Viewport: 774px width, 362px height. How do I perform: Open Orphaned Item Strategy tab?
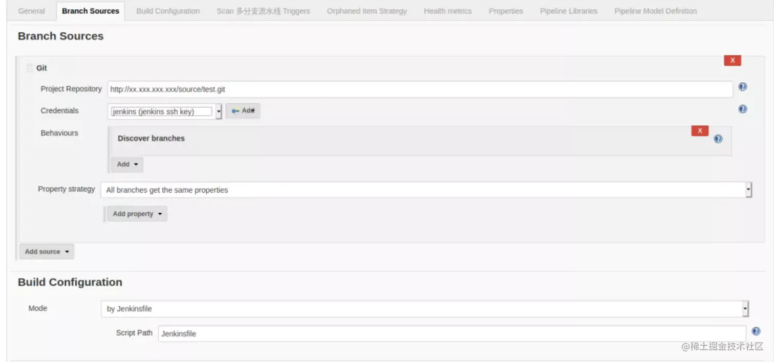(367, 11)
